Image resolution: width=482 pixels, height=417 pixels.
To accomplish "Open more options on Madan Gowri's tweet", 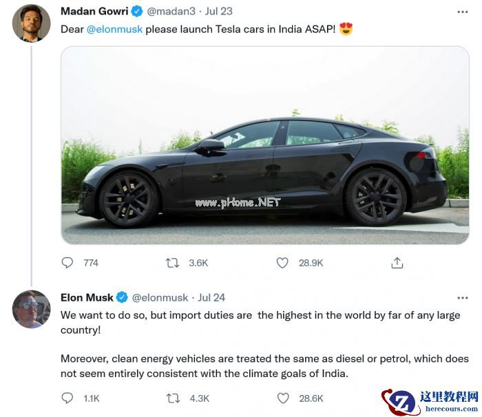I will [x=463, y=12].
